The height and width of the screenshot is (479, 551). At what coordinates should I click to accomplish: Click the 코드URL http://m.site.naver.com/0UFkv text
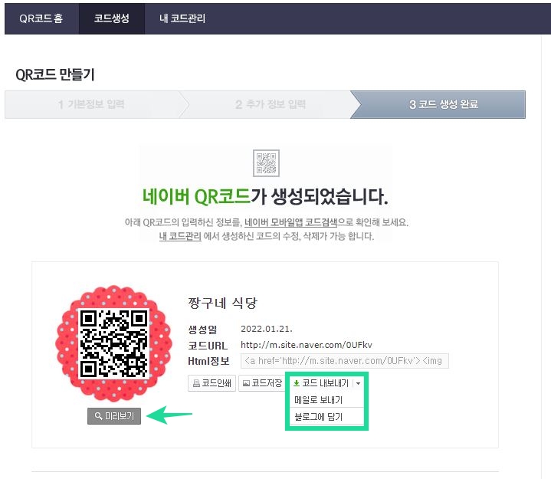306,345
